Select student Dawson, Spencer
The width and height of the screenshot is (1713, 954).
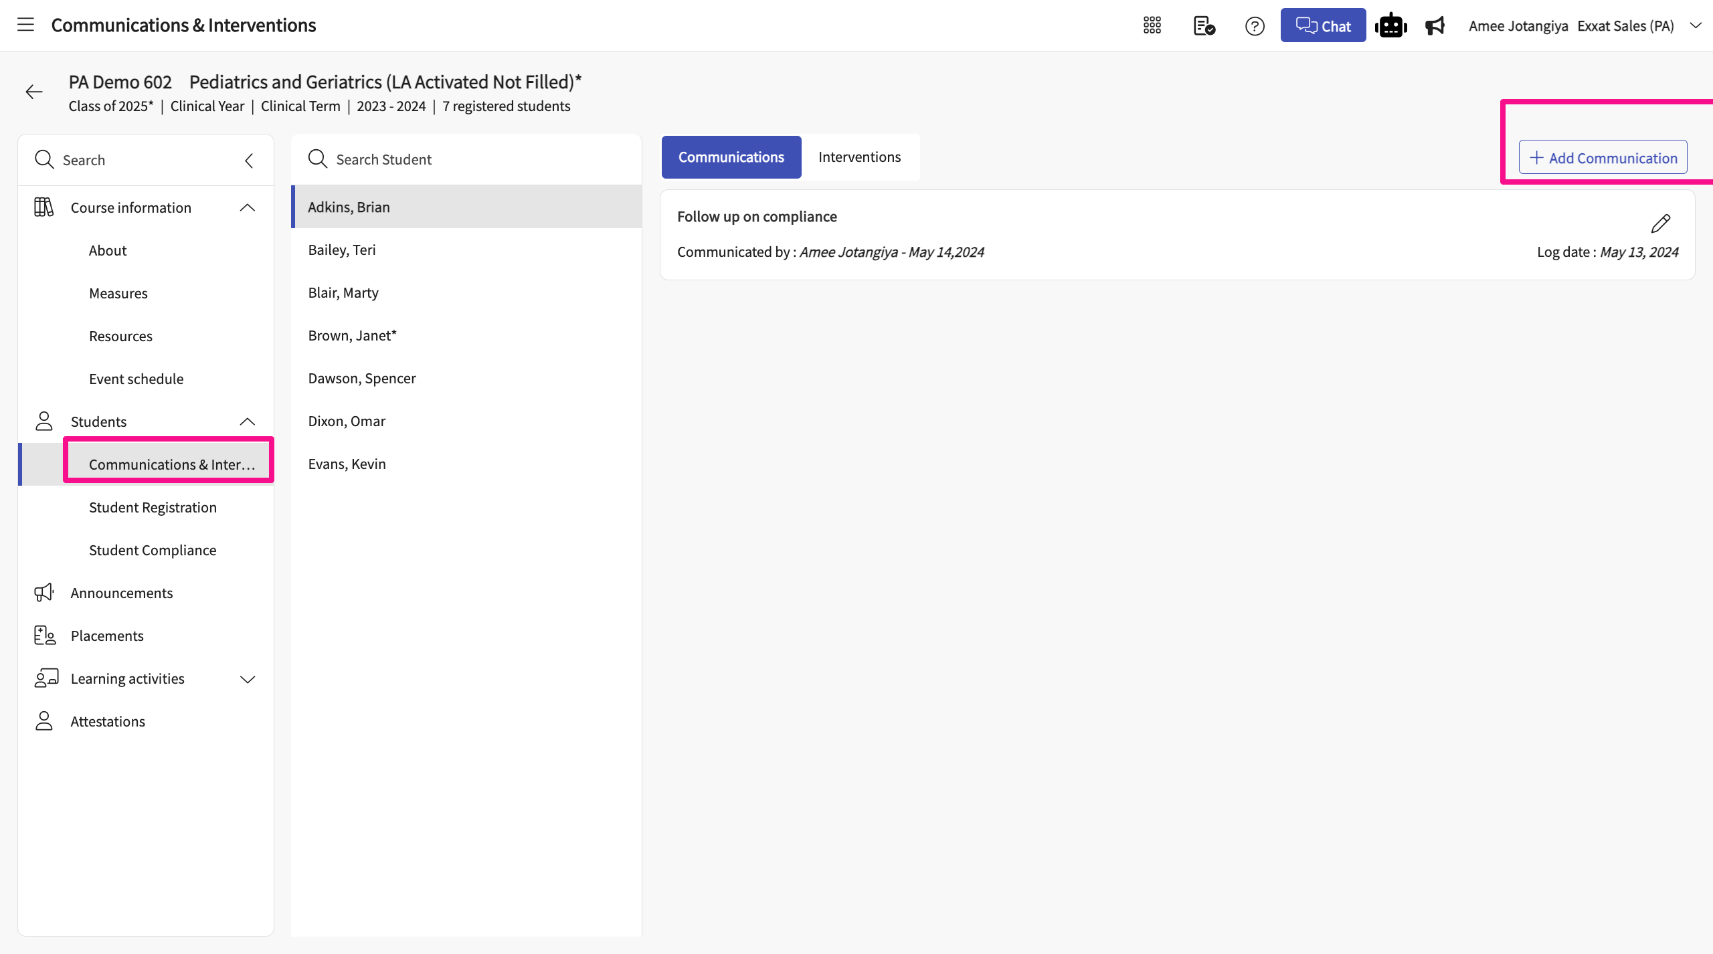click(x=362, y=379)
